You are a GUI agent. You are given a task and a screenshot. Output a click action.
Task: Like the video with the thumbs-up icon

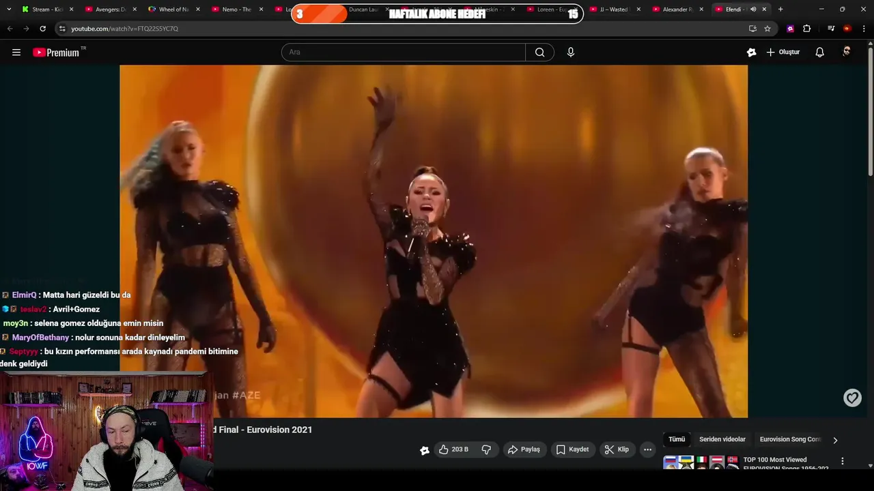tap(444, 449)
